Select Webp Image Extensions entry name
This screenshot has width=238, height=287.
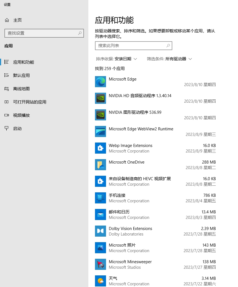(131, 146)
